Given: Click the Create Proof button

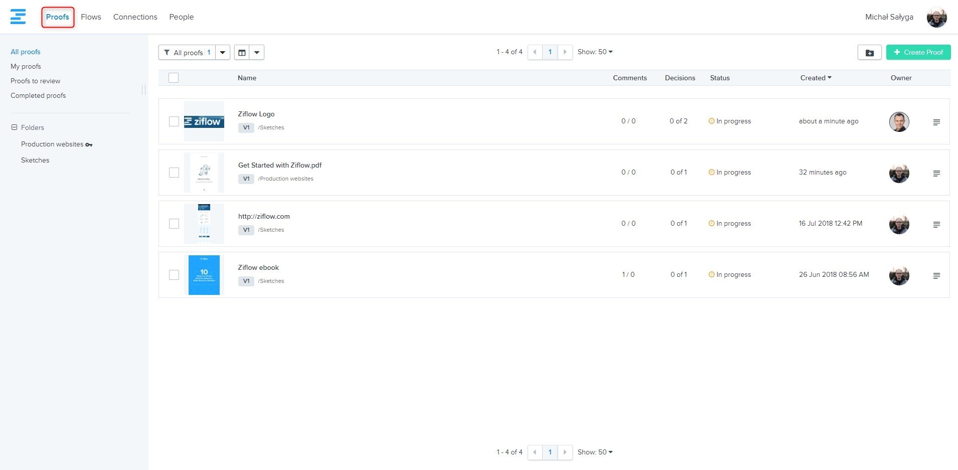Looking at the screenshot, I should (x=918, y=52).
